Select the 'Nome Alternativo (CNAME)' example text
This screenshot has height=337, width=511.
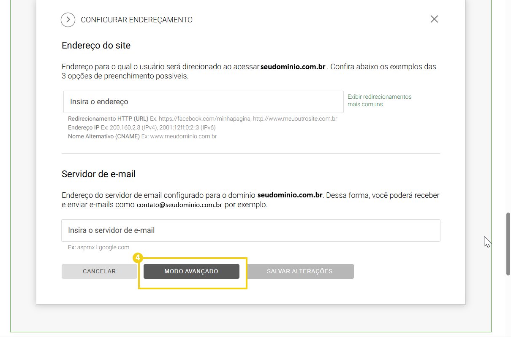142,136
